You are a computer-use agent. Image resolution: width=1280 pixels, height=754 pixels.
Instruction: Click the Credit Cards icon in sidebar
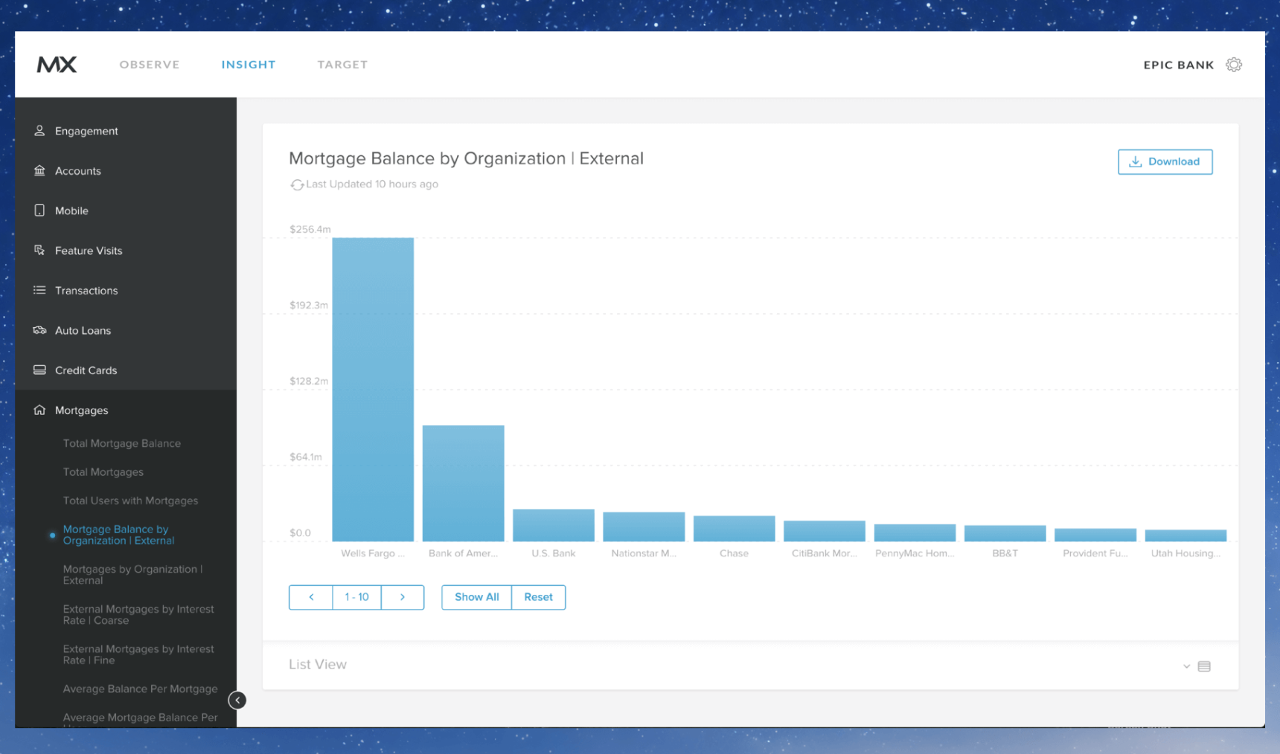(x=39, y=370)
